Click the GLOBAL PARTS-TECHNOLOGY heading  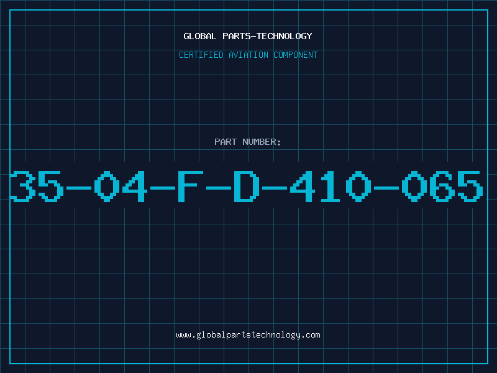[x=248, y=36]
